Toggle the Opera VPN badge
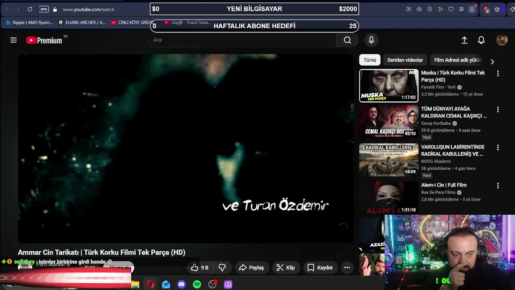The image size is (515, 290). tap(44, 9)
